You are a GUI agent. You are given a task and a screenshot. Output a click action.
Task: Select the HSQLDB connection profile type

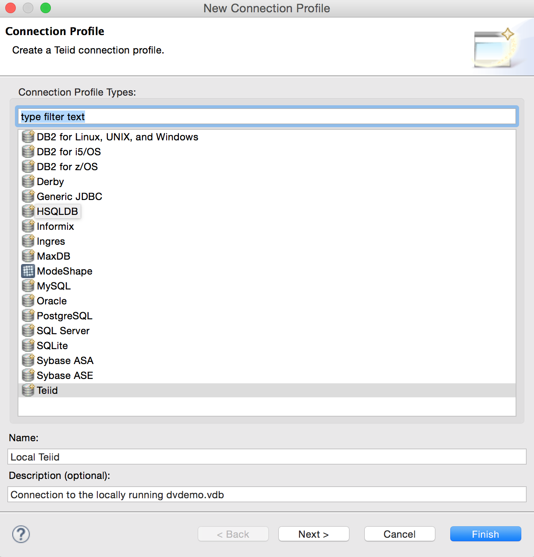(57, 211)
